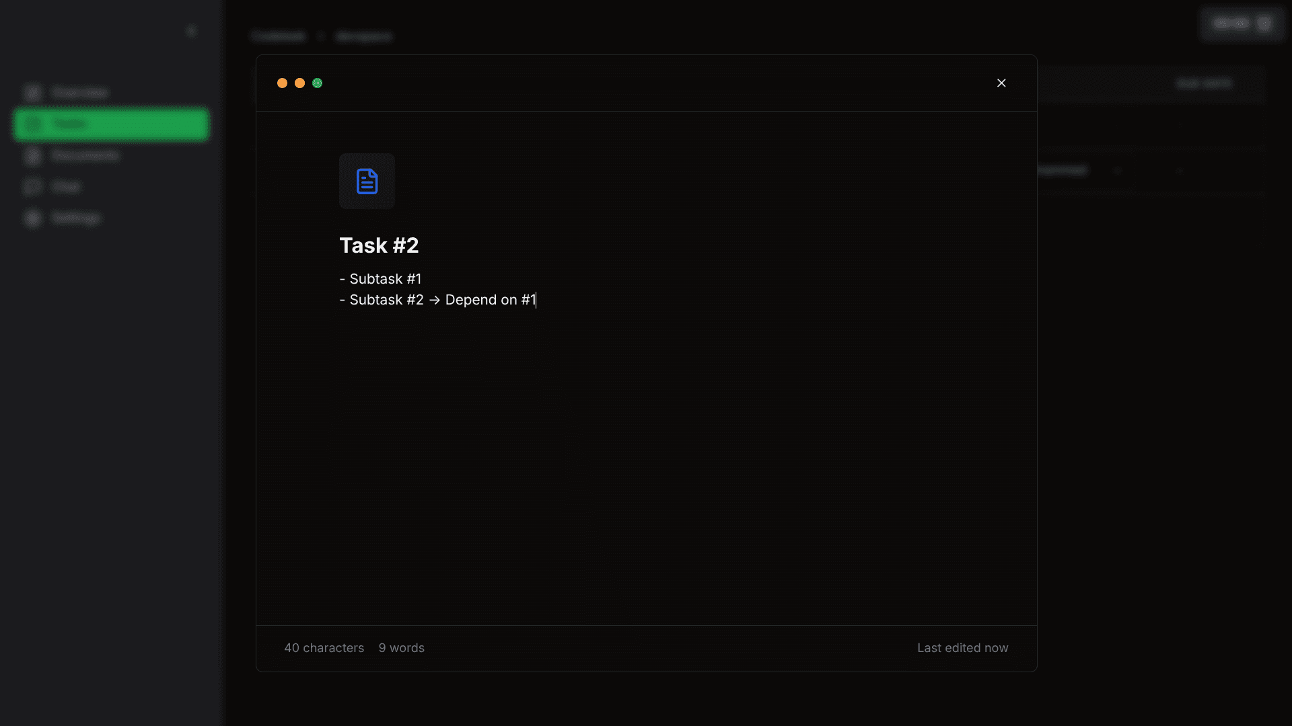Click the small round icon beside the top-right button
1292x726 pixels.
pos(1264,24)
